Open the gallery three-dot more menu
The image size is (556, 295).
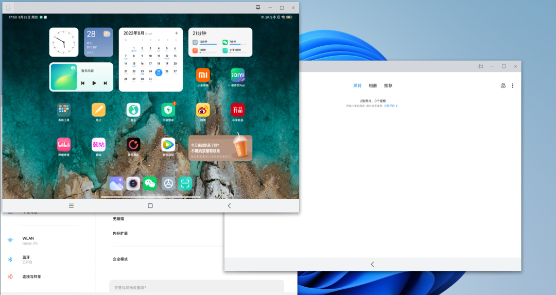(x=513, y=85)
